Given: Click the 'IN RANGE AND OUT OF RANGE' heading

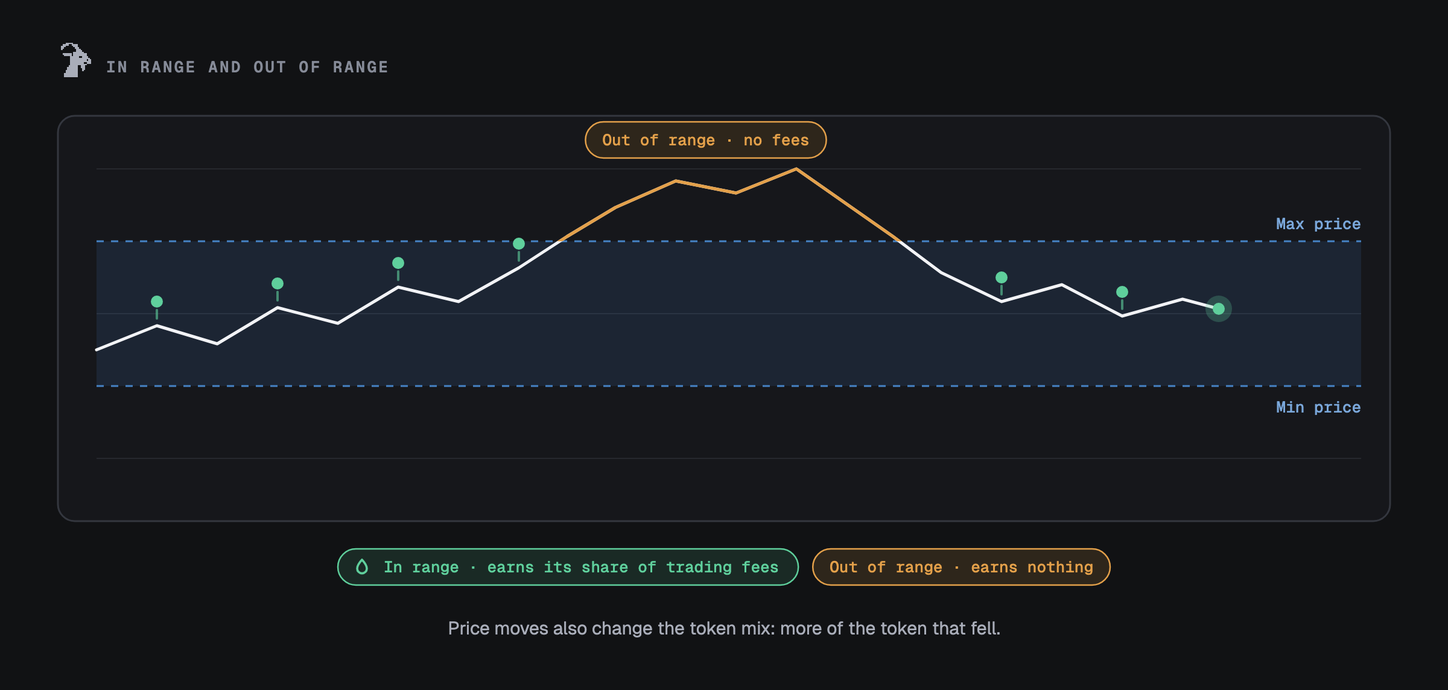Looking at the screenshot, I should [247, 67].
